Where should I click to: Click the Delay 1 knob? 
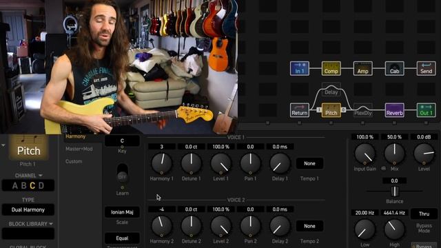(280, 163)
